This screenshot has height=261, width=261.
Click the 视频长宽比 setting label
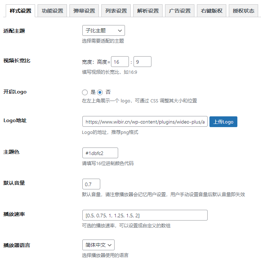(17, 61)
